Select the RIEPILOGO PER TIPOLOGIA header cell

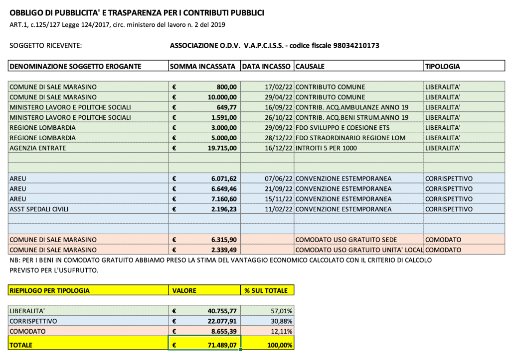point(88,290)
